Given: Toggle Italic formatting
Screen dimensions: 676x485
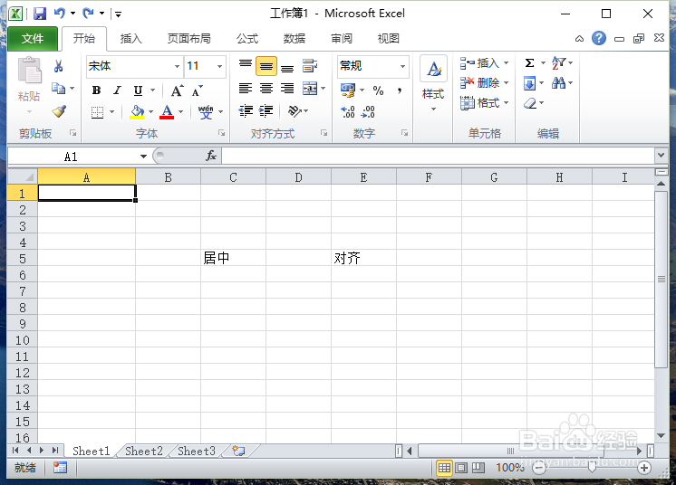Looking at the screenshot, I should click(117, 90).
